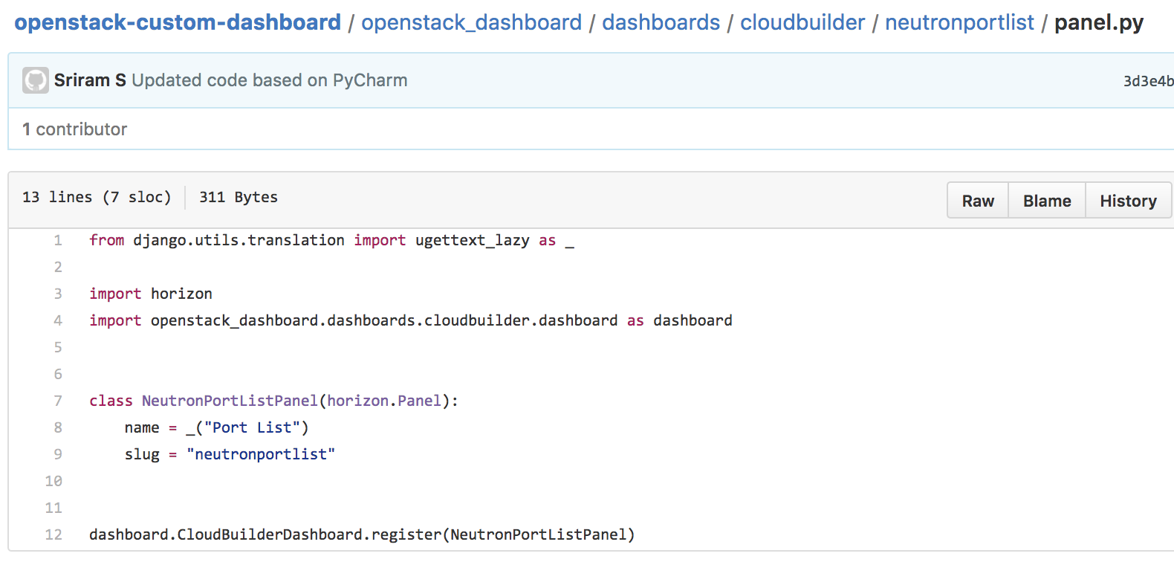Click author name Sriram S

click(90, 80)
